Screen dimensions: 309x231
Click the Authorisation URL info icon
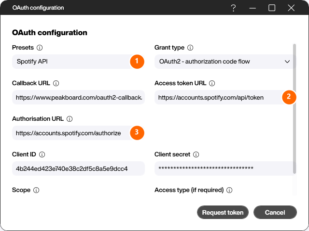pyautogui.click(x=70, y=119)
